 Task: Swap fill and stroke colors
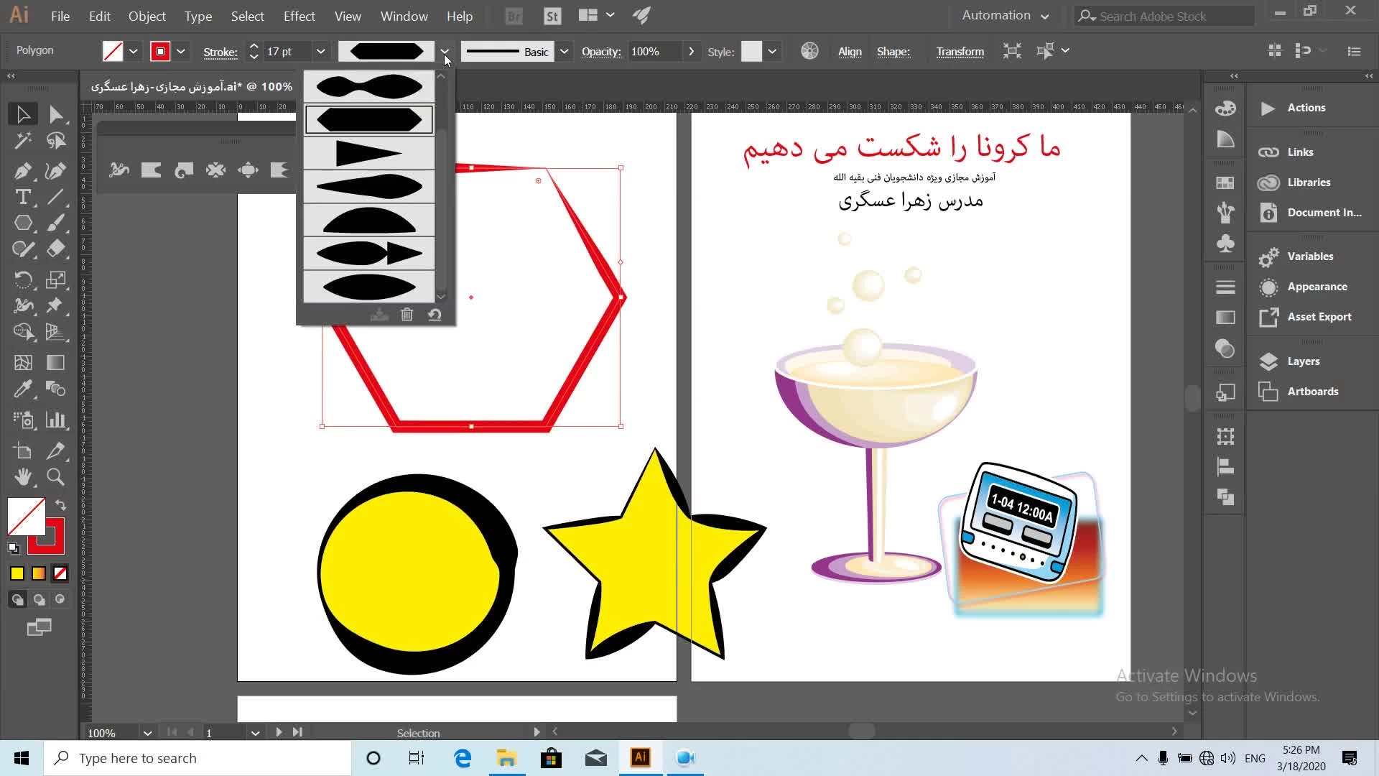tap(61, 504)
